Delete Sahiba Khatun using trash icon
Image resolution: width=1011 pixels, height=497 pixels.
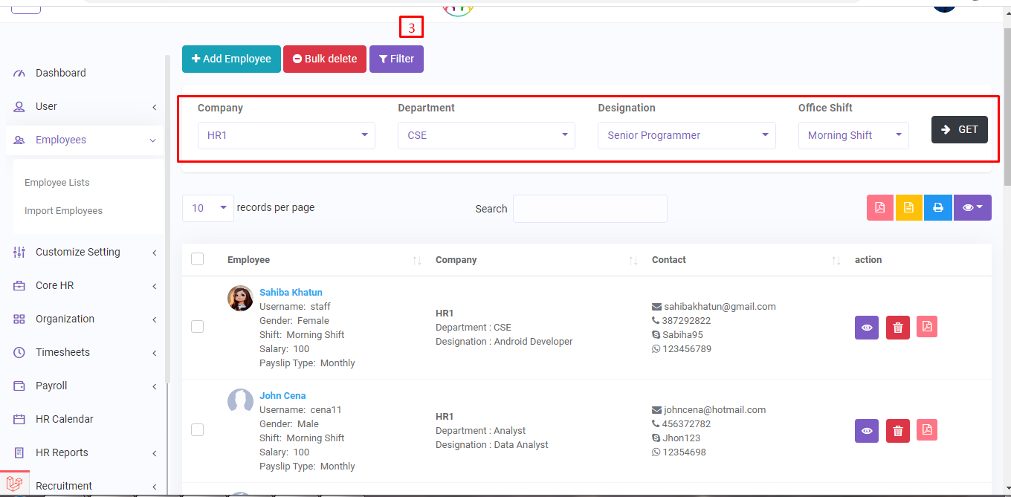[898, 328]
